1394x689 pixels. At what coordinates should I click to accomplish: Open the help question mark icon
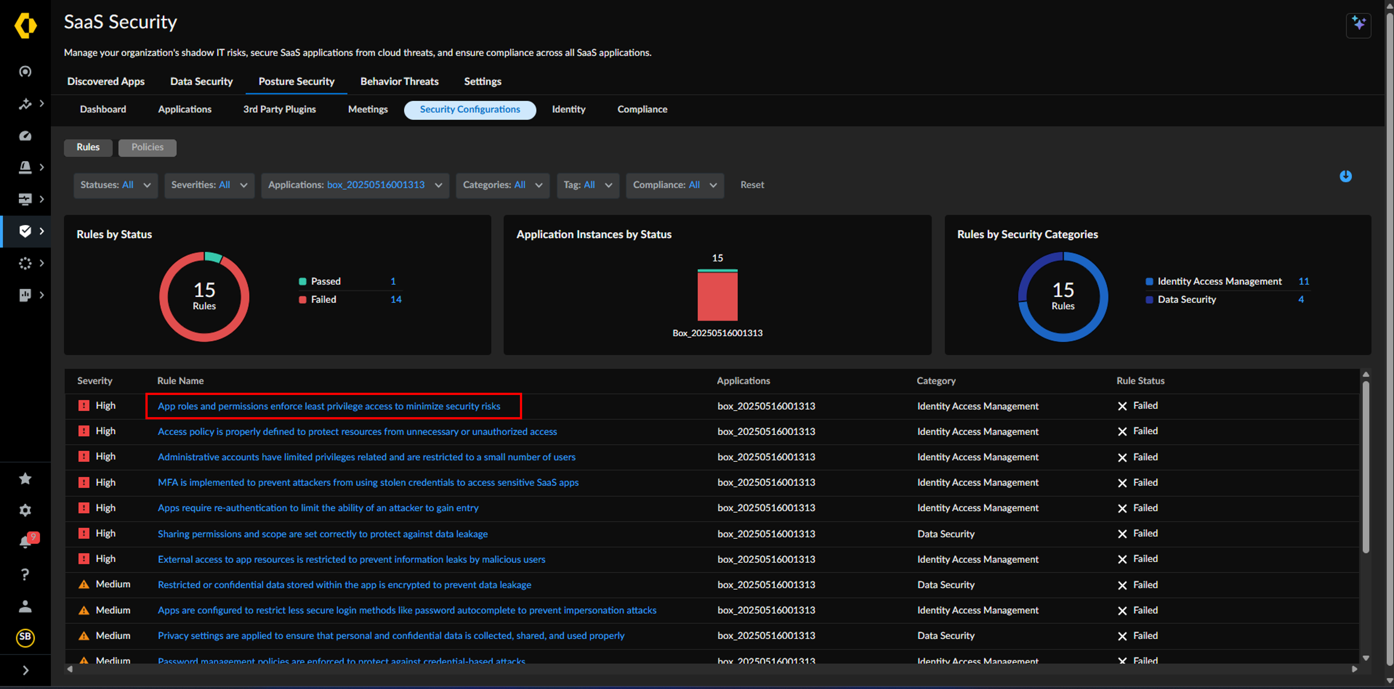point(25,574)
